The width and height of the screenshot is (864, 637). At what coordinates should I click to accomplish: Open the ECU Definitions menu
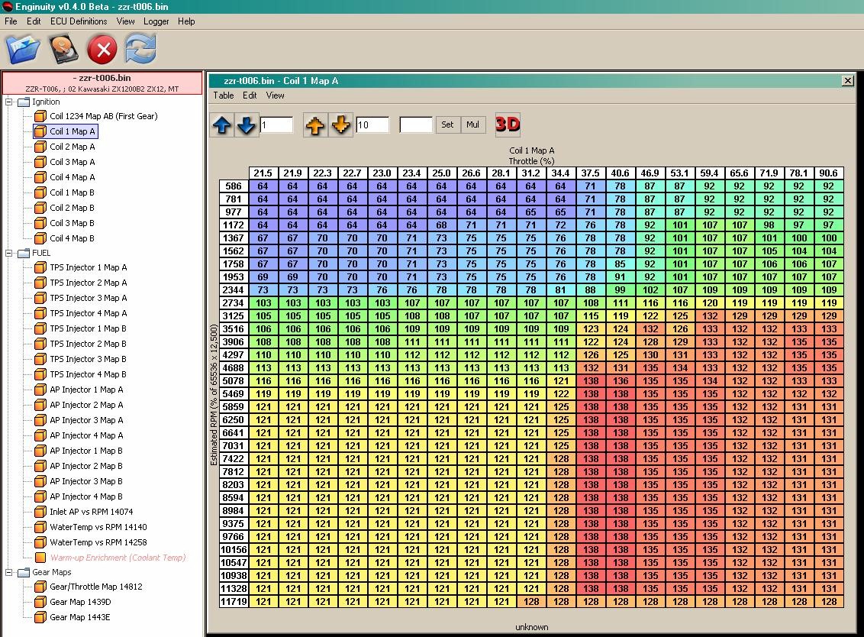click(79, 21)
